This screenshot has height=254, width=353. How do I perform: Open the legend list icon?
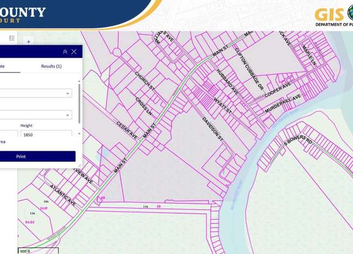click(x=12, y=38)
